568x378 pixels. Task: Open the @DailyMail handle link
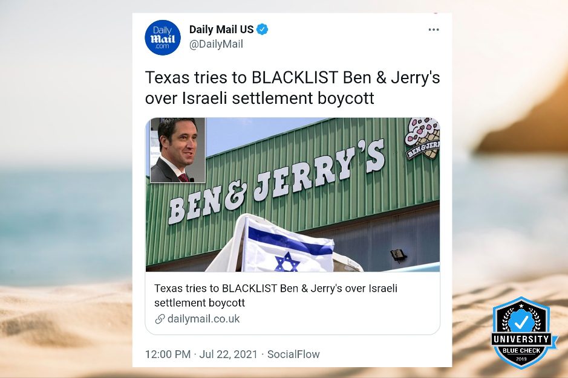click(x=216, y=44)
